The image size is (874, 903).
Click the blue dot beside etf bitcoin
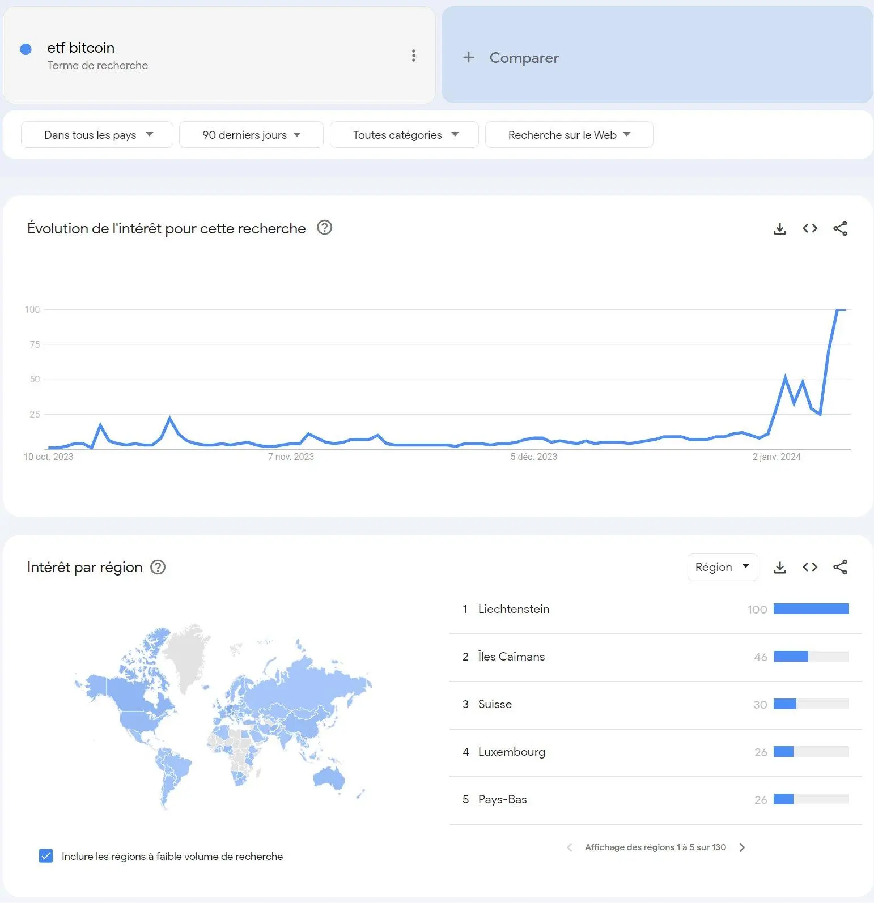[26, 49]
